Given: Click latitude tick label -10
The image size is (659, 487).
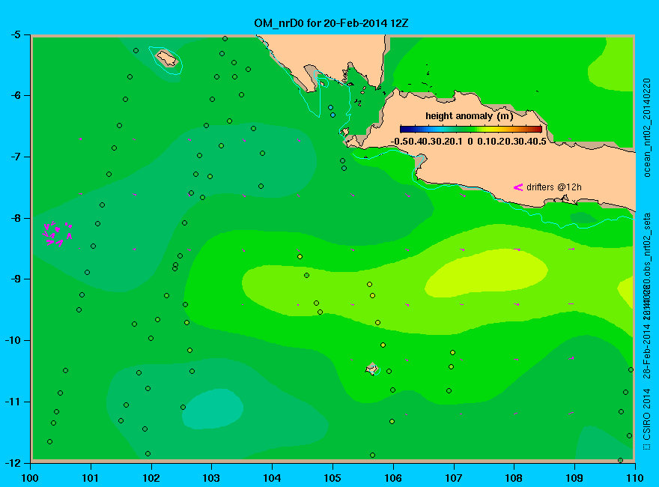Looking at the screenshot, I should click(12, 340).
